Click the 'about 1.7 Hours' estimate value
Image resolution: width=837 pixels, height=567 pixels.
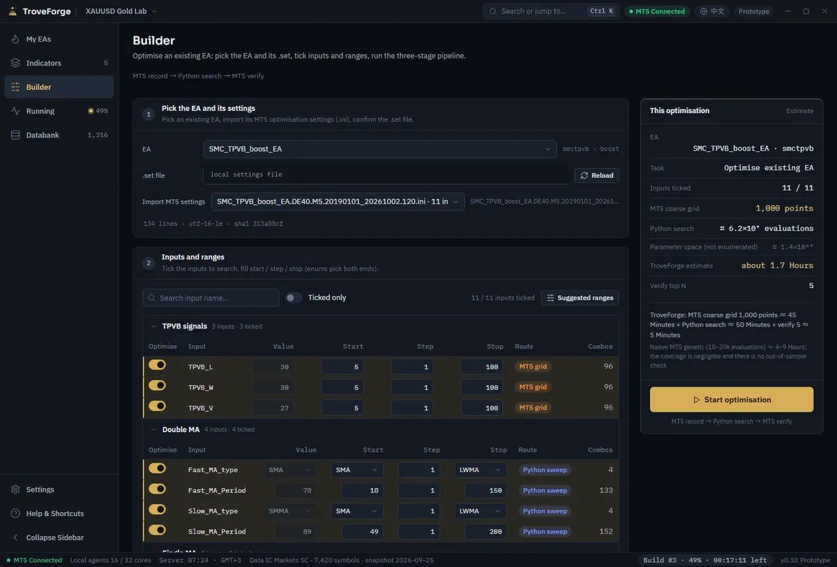pyautogui.click(x=777, y=266)
